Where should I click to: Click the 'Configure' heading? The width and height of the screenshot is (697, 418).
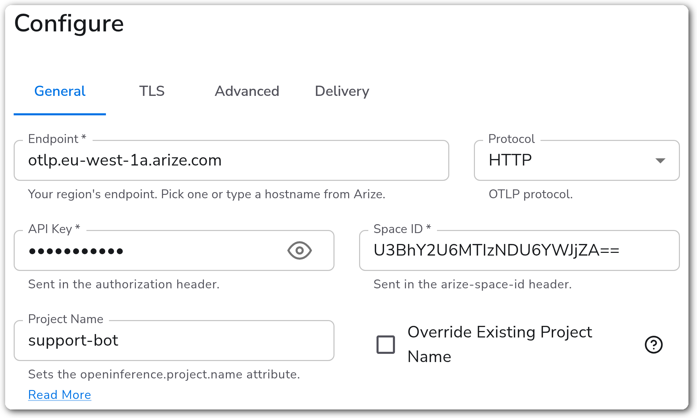(69, 23)
